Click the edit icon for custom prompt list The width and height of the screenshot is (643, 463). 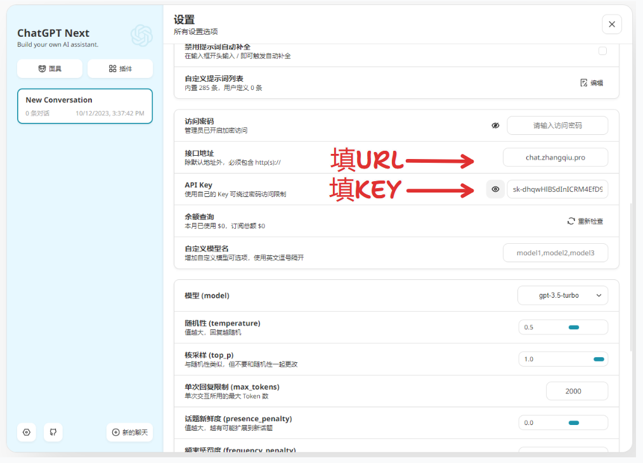[x=584, y=83]
